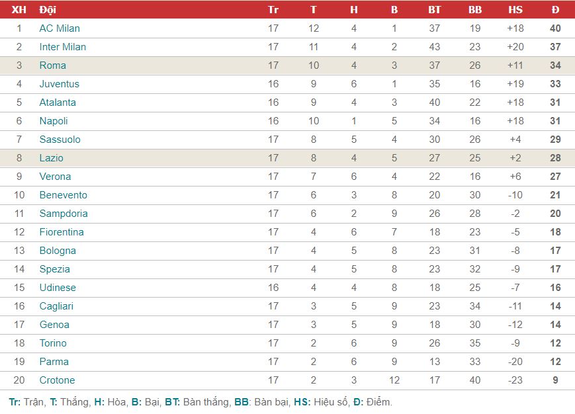Open the Verona team link
Image resolution: width=575 pixels, height=414 pixels.
[55, 176]
